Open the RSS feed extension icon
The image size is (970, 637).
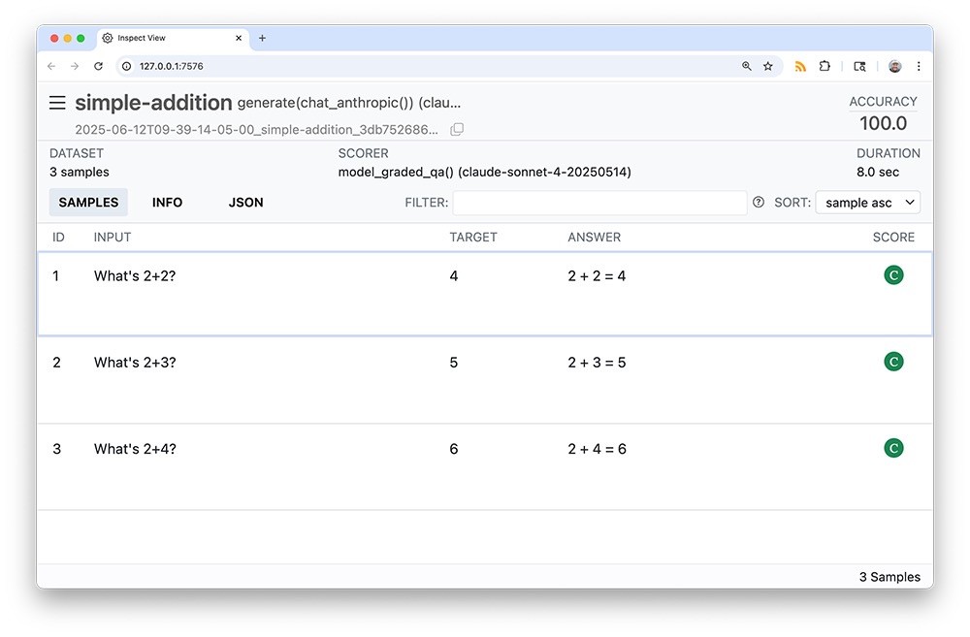(x=800, y=66)
